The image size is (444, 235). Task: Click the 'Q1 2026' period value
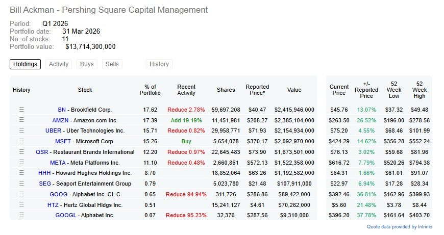click(x=55, y=24)
